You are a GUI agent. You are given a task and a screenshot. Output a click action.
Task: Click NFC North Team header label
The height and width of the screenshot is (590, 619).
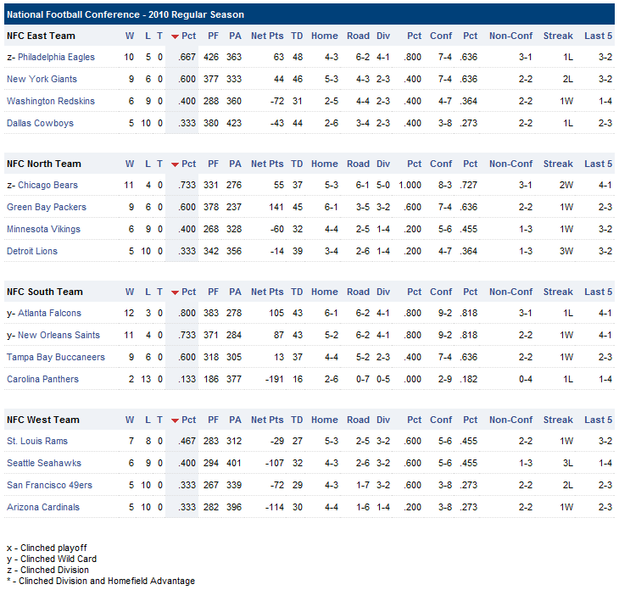tap(44, 164)
